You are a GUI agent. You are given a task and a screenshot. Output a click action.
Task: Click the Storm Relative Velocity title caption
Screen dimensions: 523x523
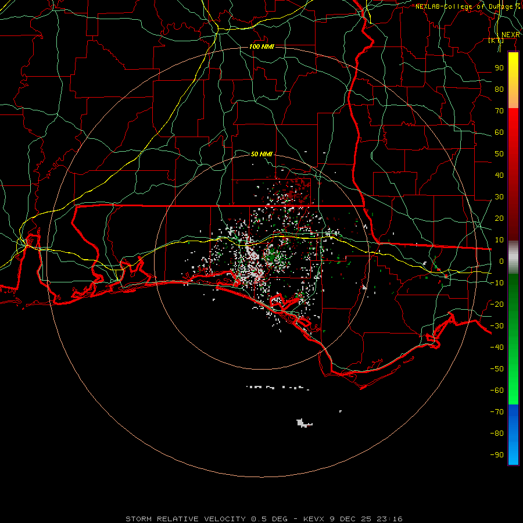point(264,519)
